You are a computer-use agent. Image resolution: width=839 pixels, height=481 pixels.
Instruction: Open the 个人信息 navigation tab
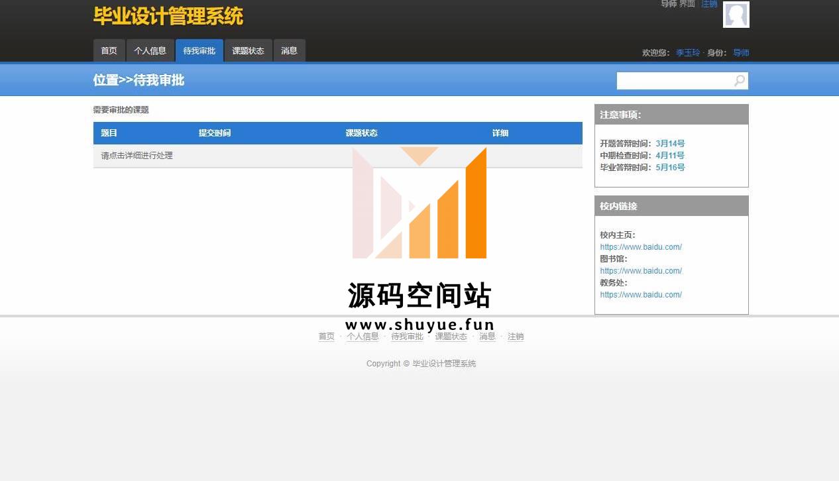click(x=150, y=50)
